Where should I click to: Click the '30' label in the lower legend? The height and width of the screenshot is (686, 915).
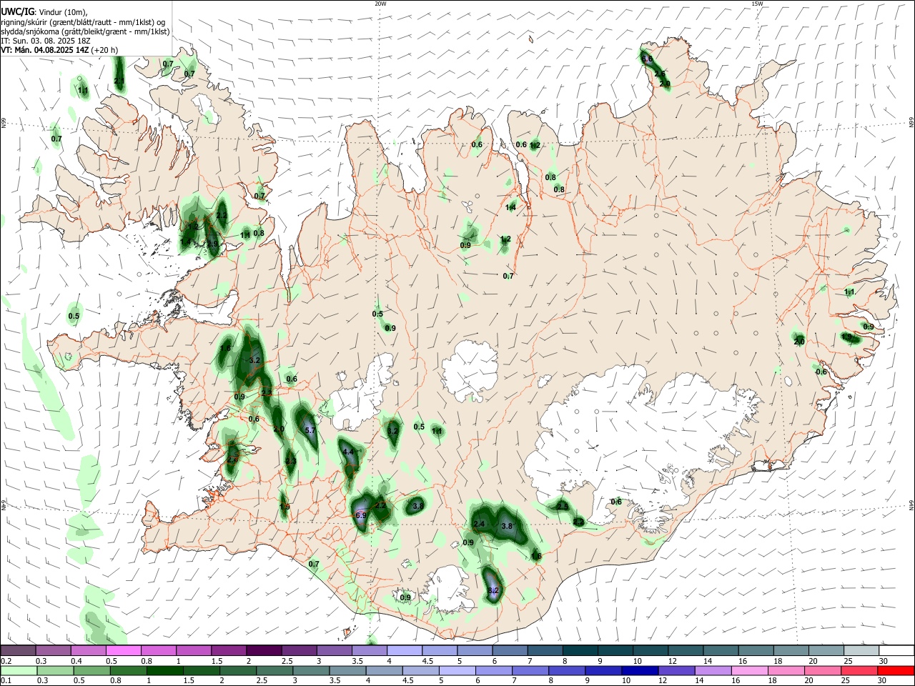[x=882, y=681]
